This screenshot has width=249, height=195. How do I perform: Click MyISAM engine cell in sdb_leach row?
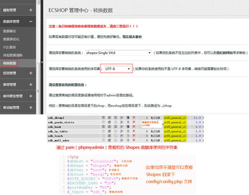point(155,136)
